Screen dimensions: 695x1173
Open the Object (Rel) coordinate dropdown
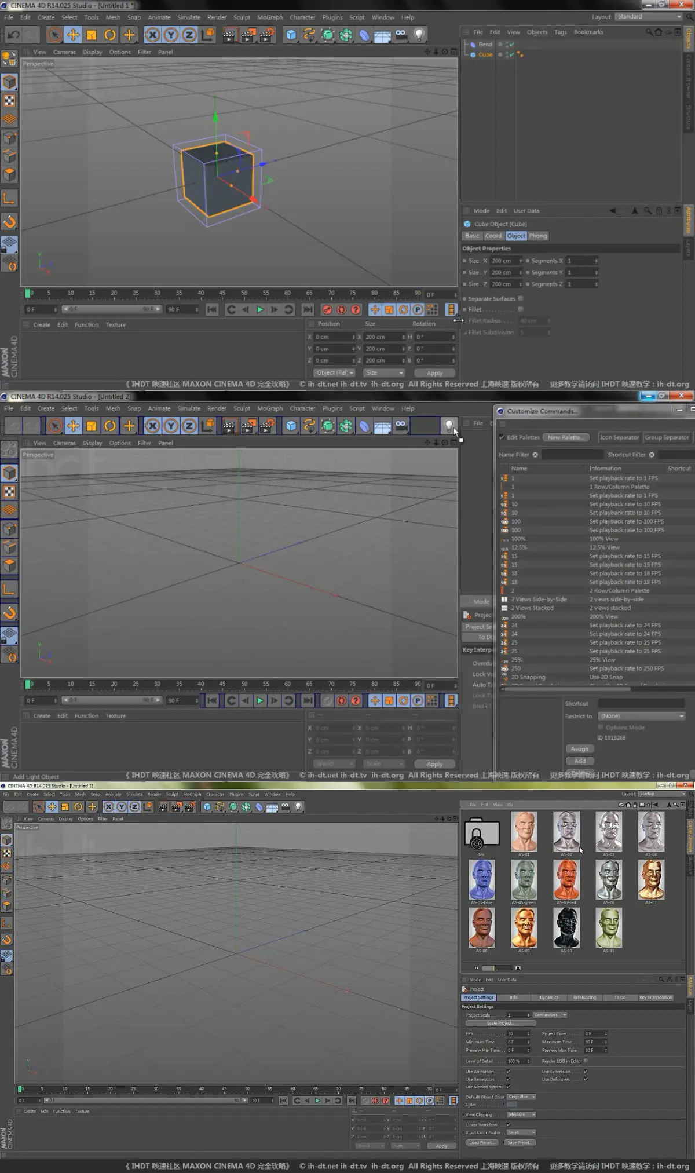tap(334, 373)
